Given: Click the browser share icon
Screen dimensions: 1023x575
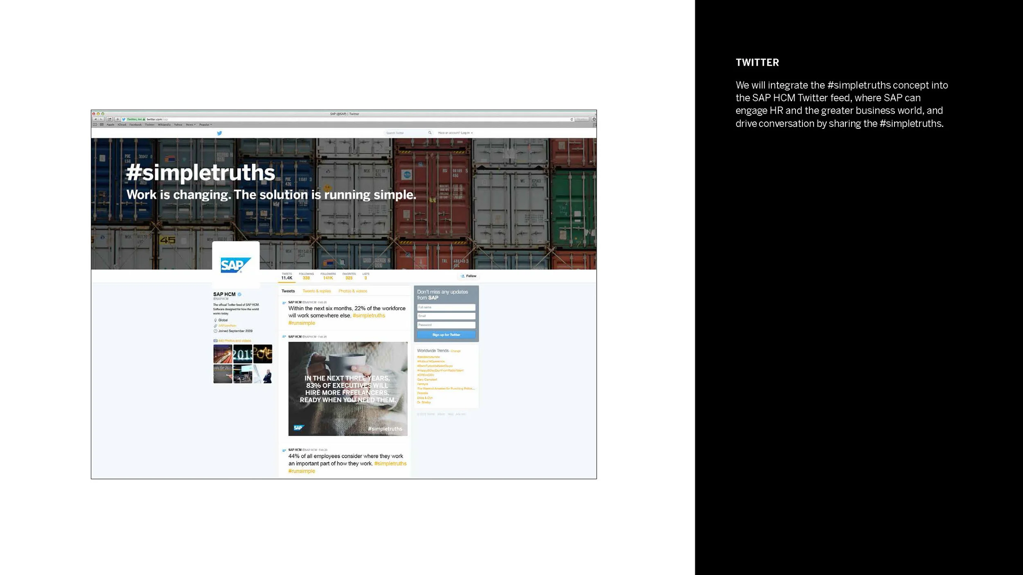Looking at the screenshot, I should (110, 119).
